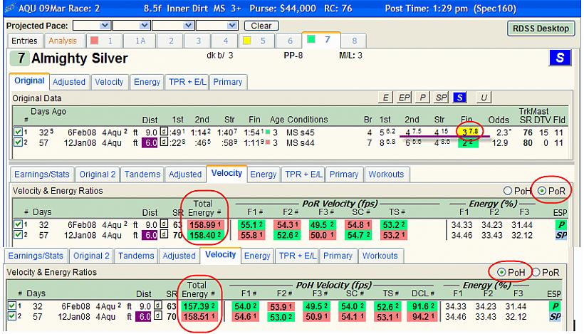Image resolution: width=584 pixels, height=334 pixels.
Task: Open Energy tab in bottom panel
Action: pyautogui.click(x=257, y=256)
